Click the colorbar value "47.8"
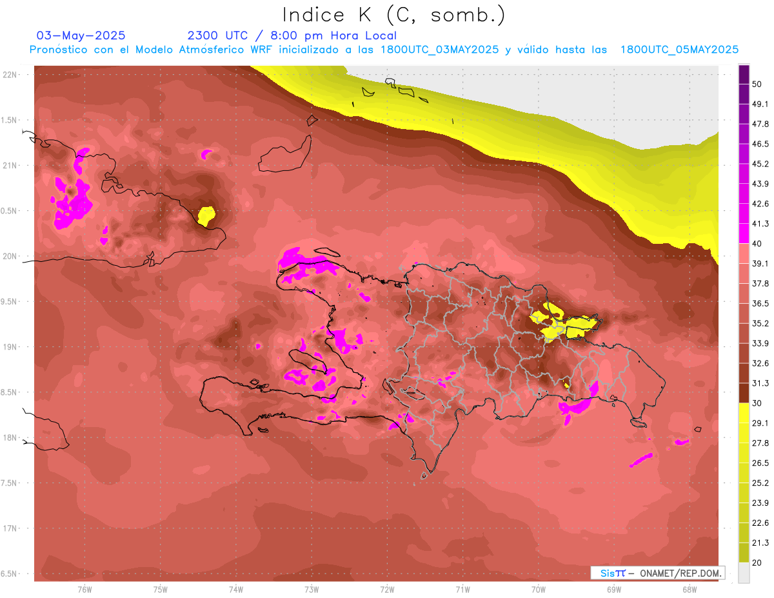 tap(760, 124)
